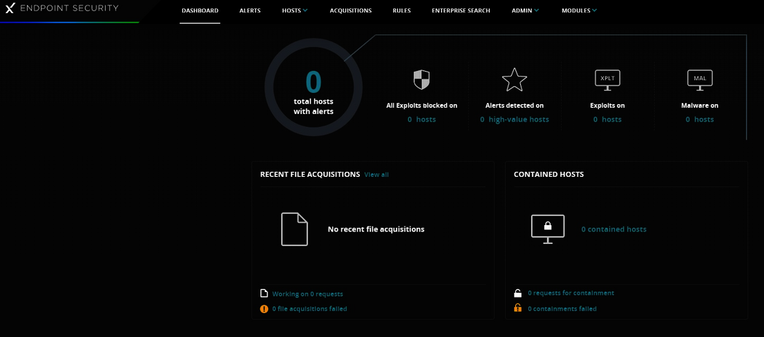The height and width of the screenshot is (337, 764).
Task: Open the 0 hosts link under Exploits on
Action: (x=607, y=119)
